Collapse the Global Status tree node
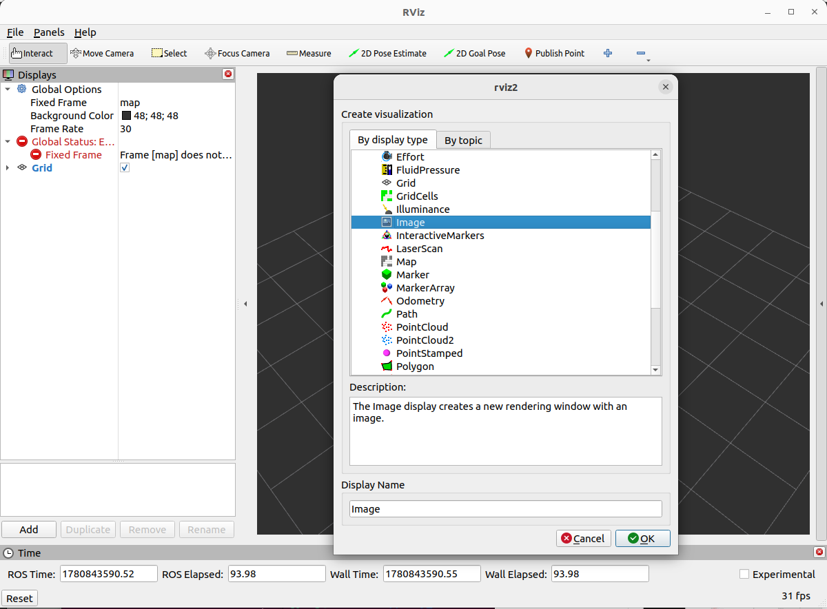827x609 pixels. click(x=8, y=141)
